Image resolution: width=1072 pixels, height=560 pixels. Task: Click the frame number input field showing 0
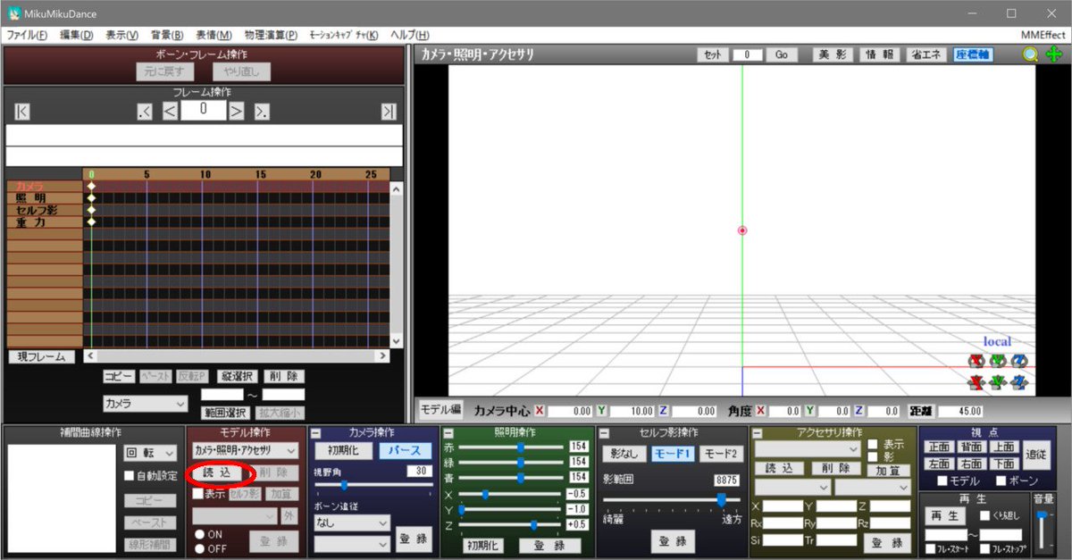pos(204,111)
